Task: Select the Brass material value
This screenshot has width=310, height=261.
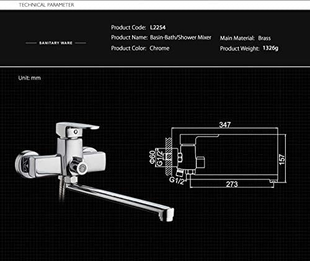Action: pyautogui.click(x=264, y=38)
